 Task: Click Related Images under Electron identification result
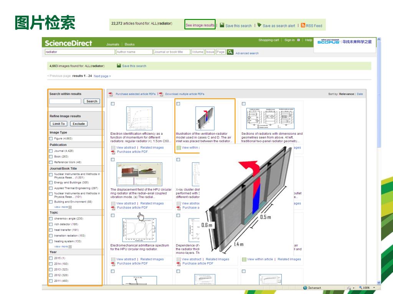[x=152, y=147]
